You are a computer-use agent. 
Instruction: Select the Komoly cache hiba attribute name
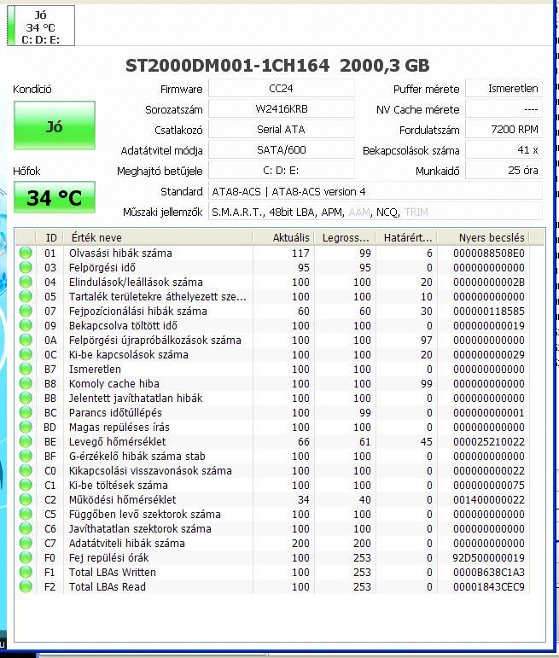[114, 383]
